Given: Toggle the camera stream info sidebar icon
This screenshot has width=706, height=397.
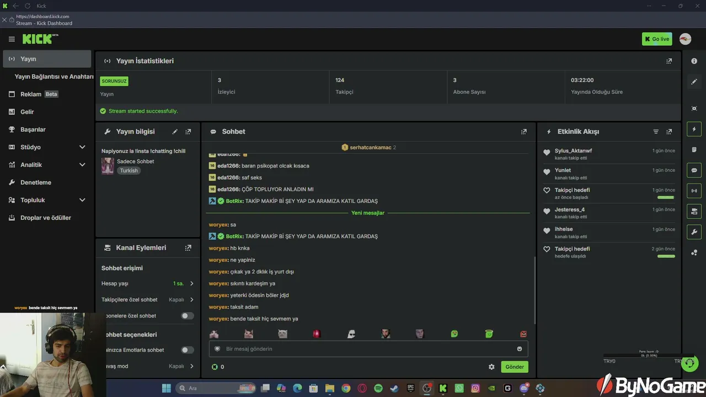Looking at the screenshot, I should click(x=694, y=211).
